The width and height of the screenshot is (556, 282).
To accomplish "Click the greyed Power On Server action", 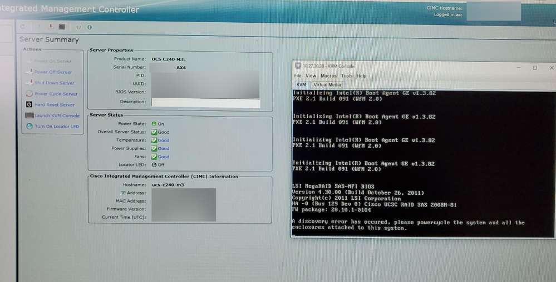I will 53,61.
